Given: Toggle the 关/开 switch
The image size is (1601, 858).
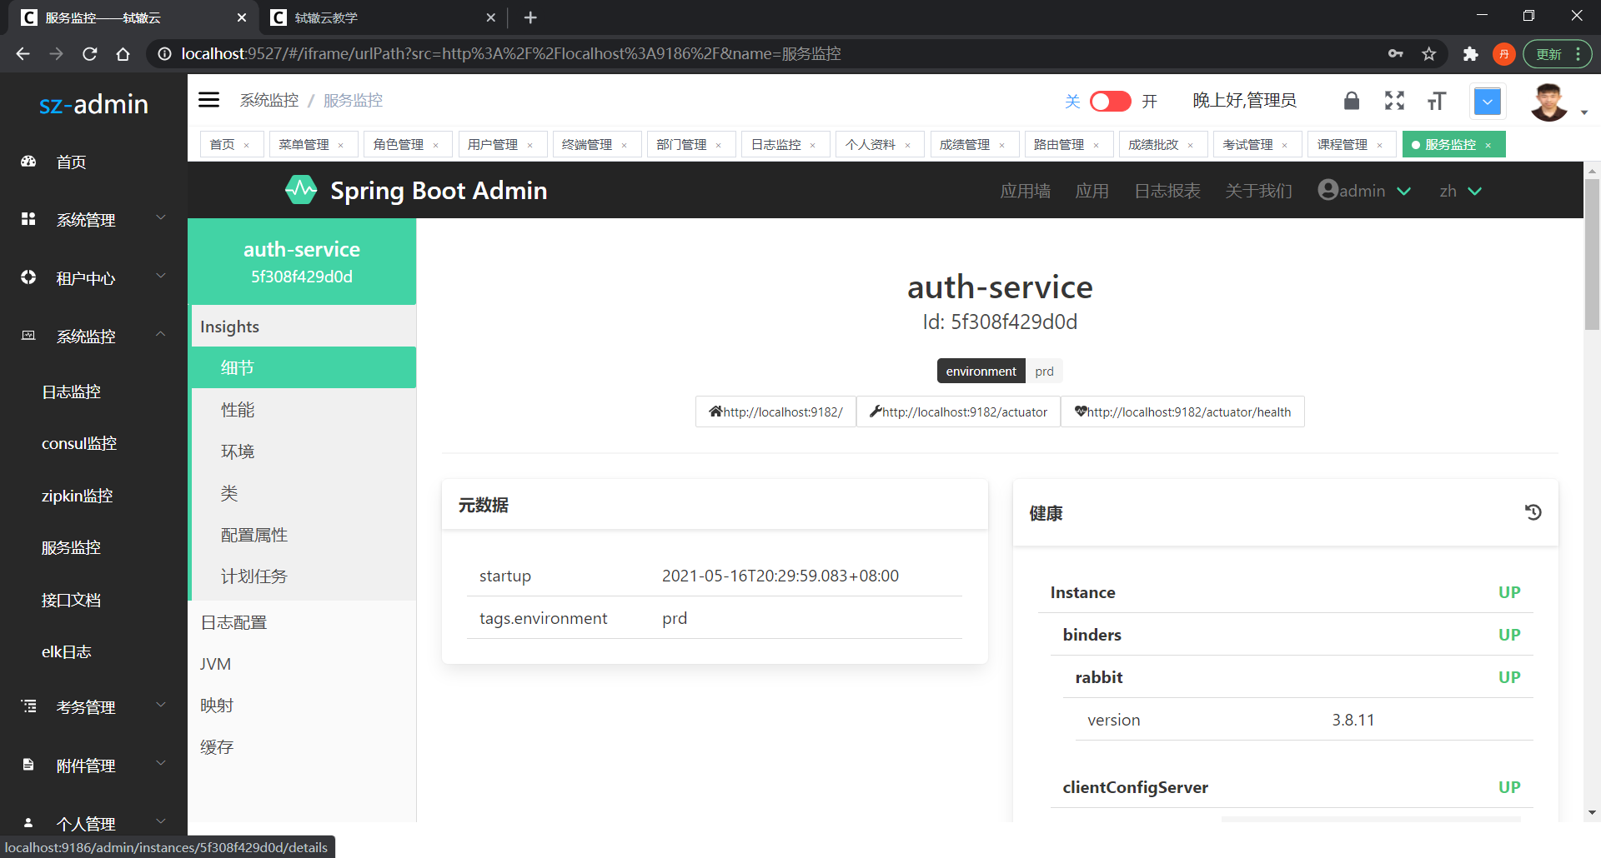Looking at the screenshot, I should coord(1110,101).
